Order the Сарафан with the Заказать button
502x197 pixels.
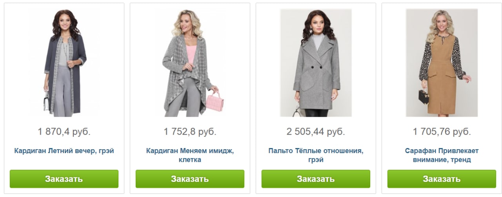click(x=442, y=179)
